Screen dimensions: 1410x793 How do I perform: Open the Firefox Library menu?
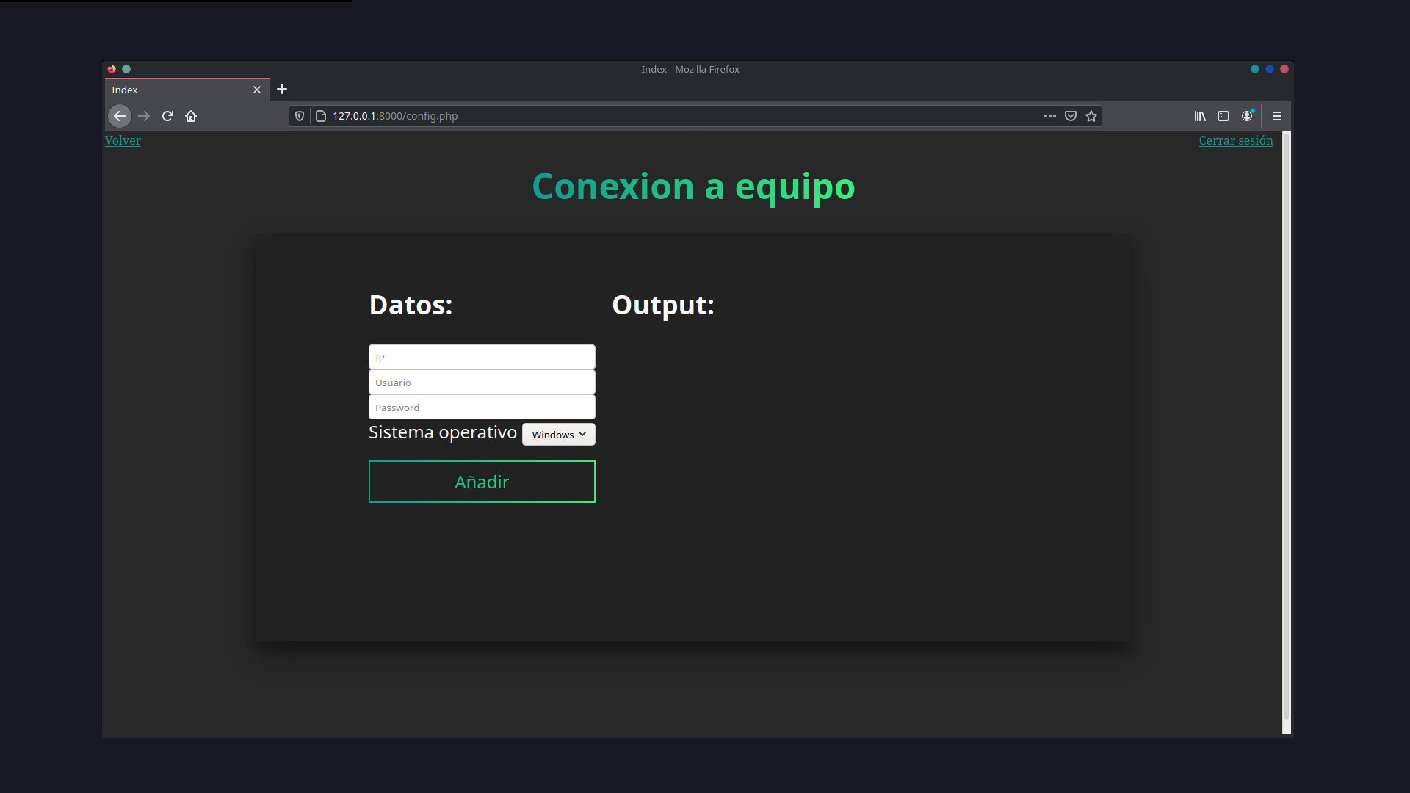point(1200,116)
